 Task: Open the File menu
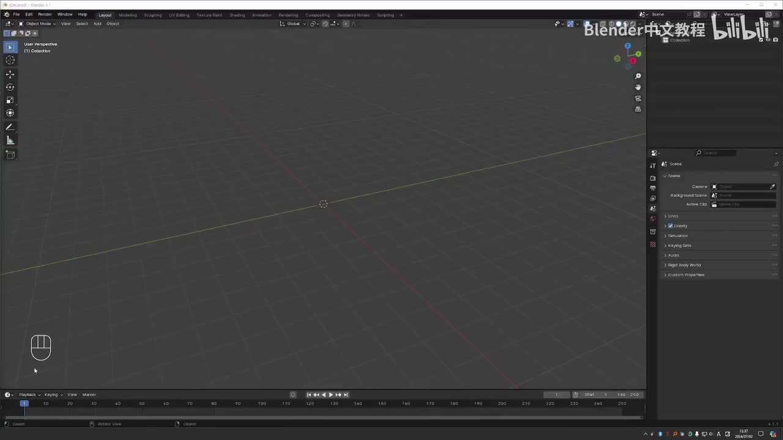click(x=17, y=14)
